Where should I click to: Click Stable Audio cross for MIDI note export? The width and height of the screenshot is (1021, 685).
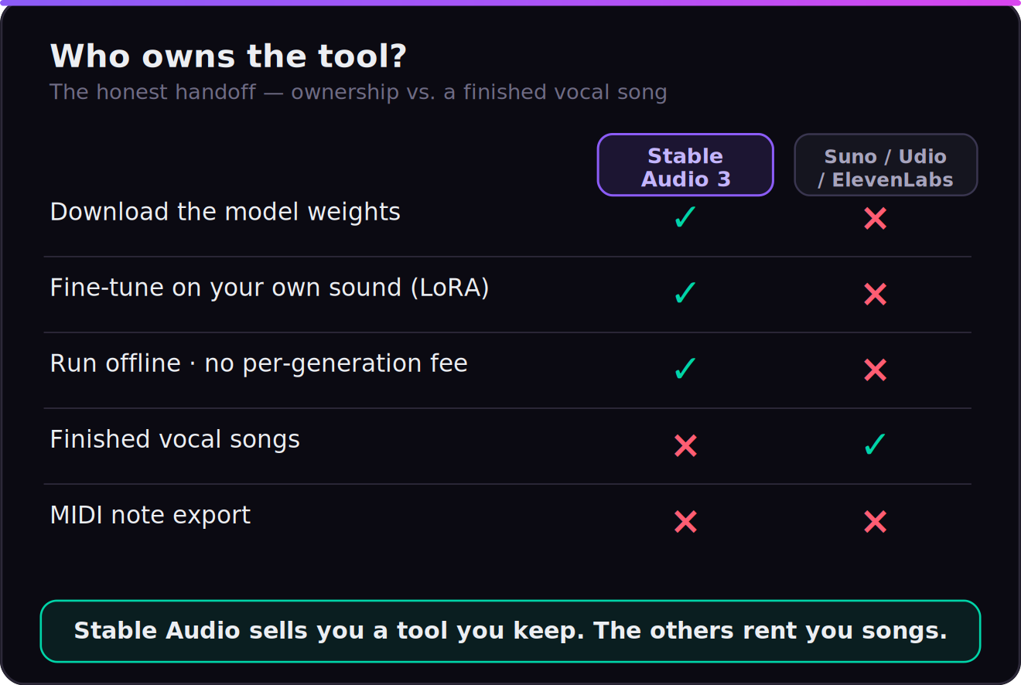tap(685, 522)
